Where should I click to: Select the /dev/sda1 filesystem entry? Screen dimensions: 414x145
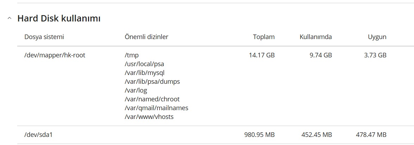coord(39,135)
